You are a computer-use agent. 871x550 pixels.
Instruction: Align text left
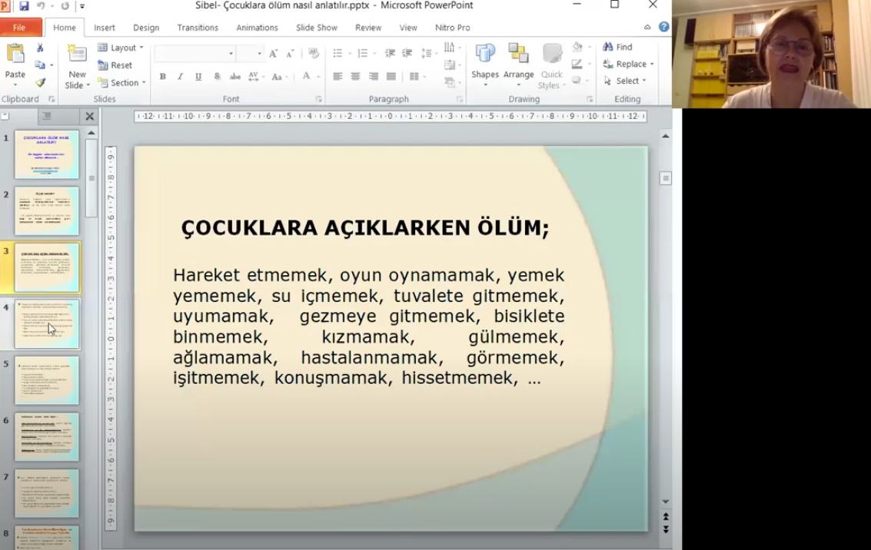(x=337, y=77)
